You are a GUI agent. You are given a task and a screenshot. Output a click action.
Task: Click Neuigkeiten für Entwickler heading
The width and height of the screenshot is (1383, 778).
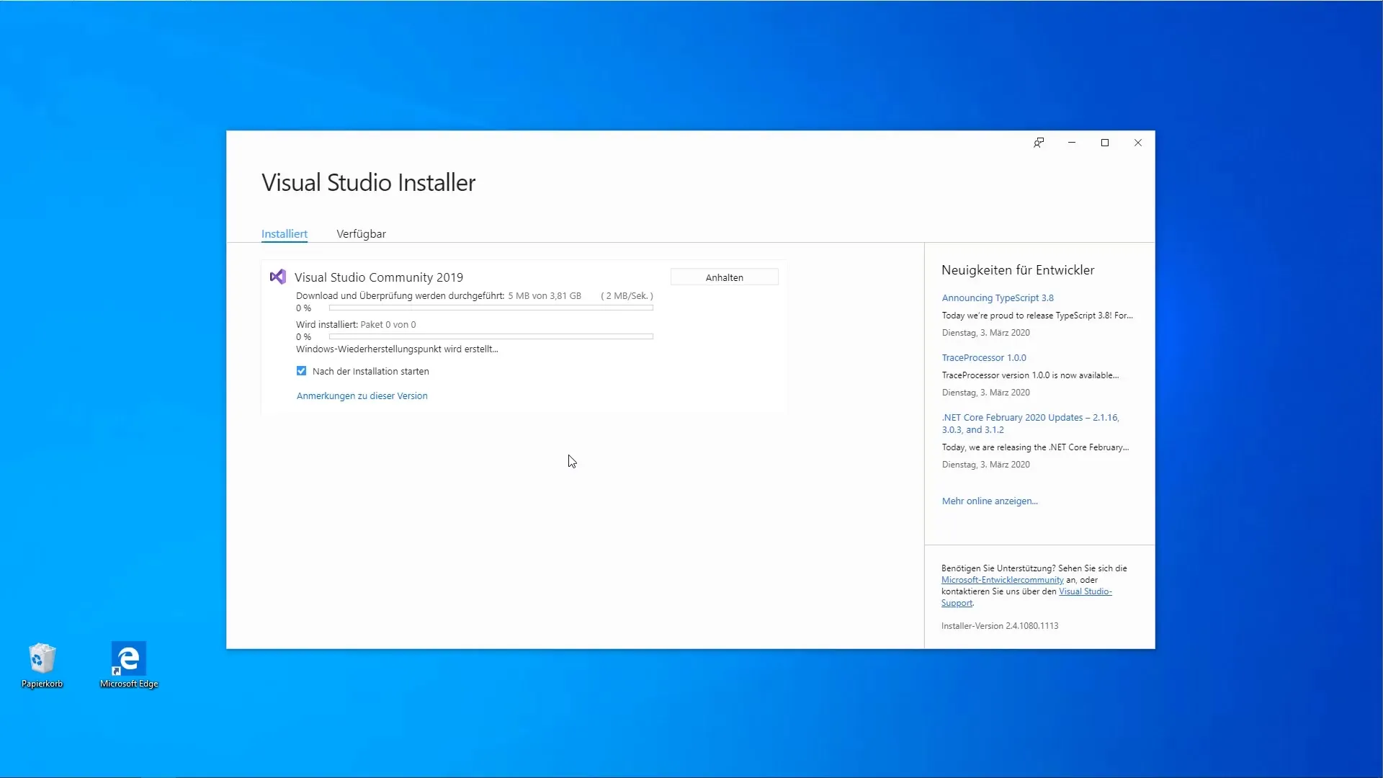click(1018, 270)
